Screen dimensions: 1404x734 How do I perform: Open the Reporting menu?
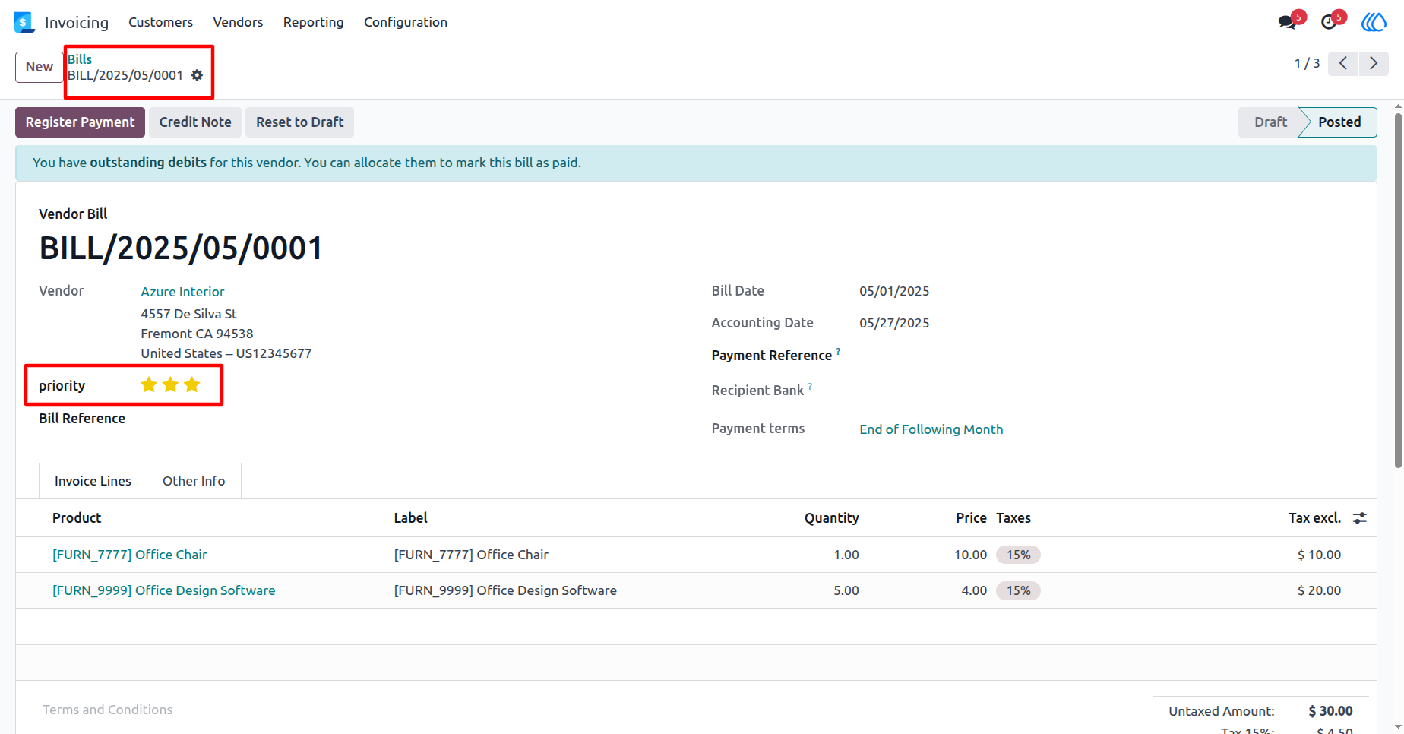(313, 22)
